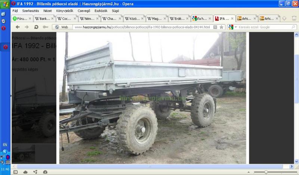Close the Coc... tab
The image size is (299, 175).
(x=75, y=19)
